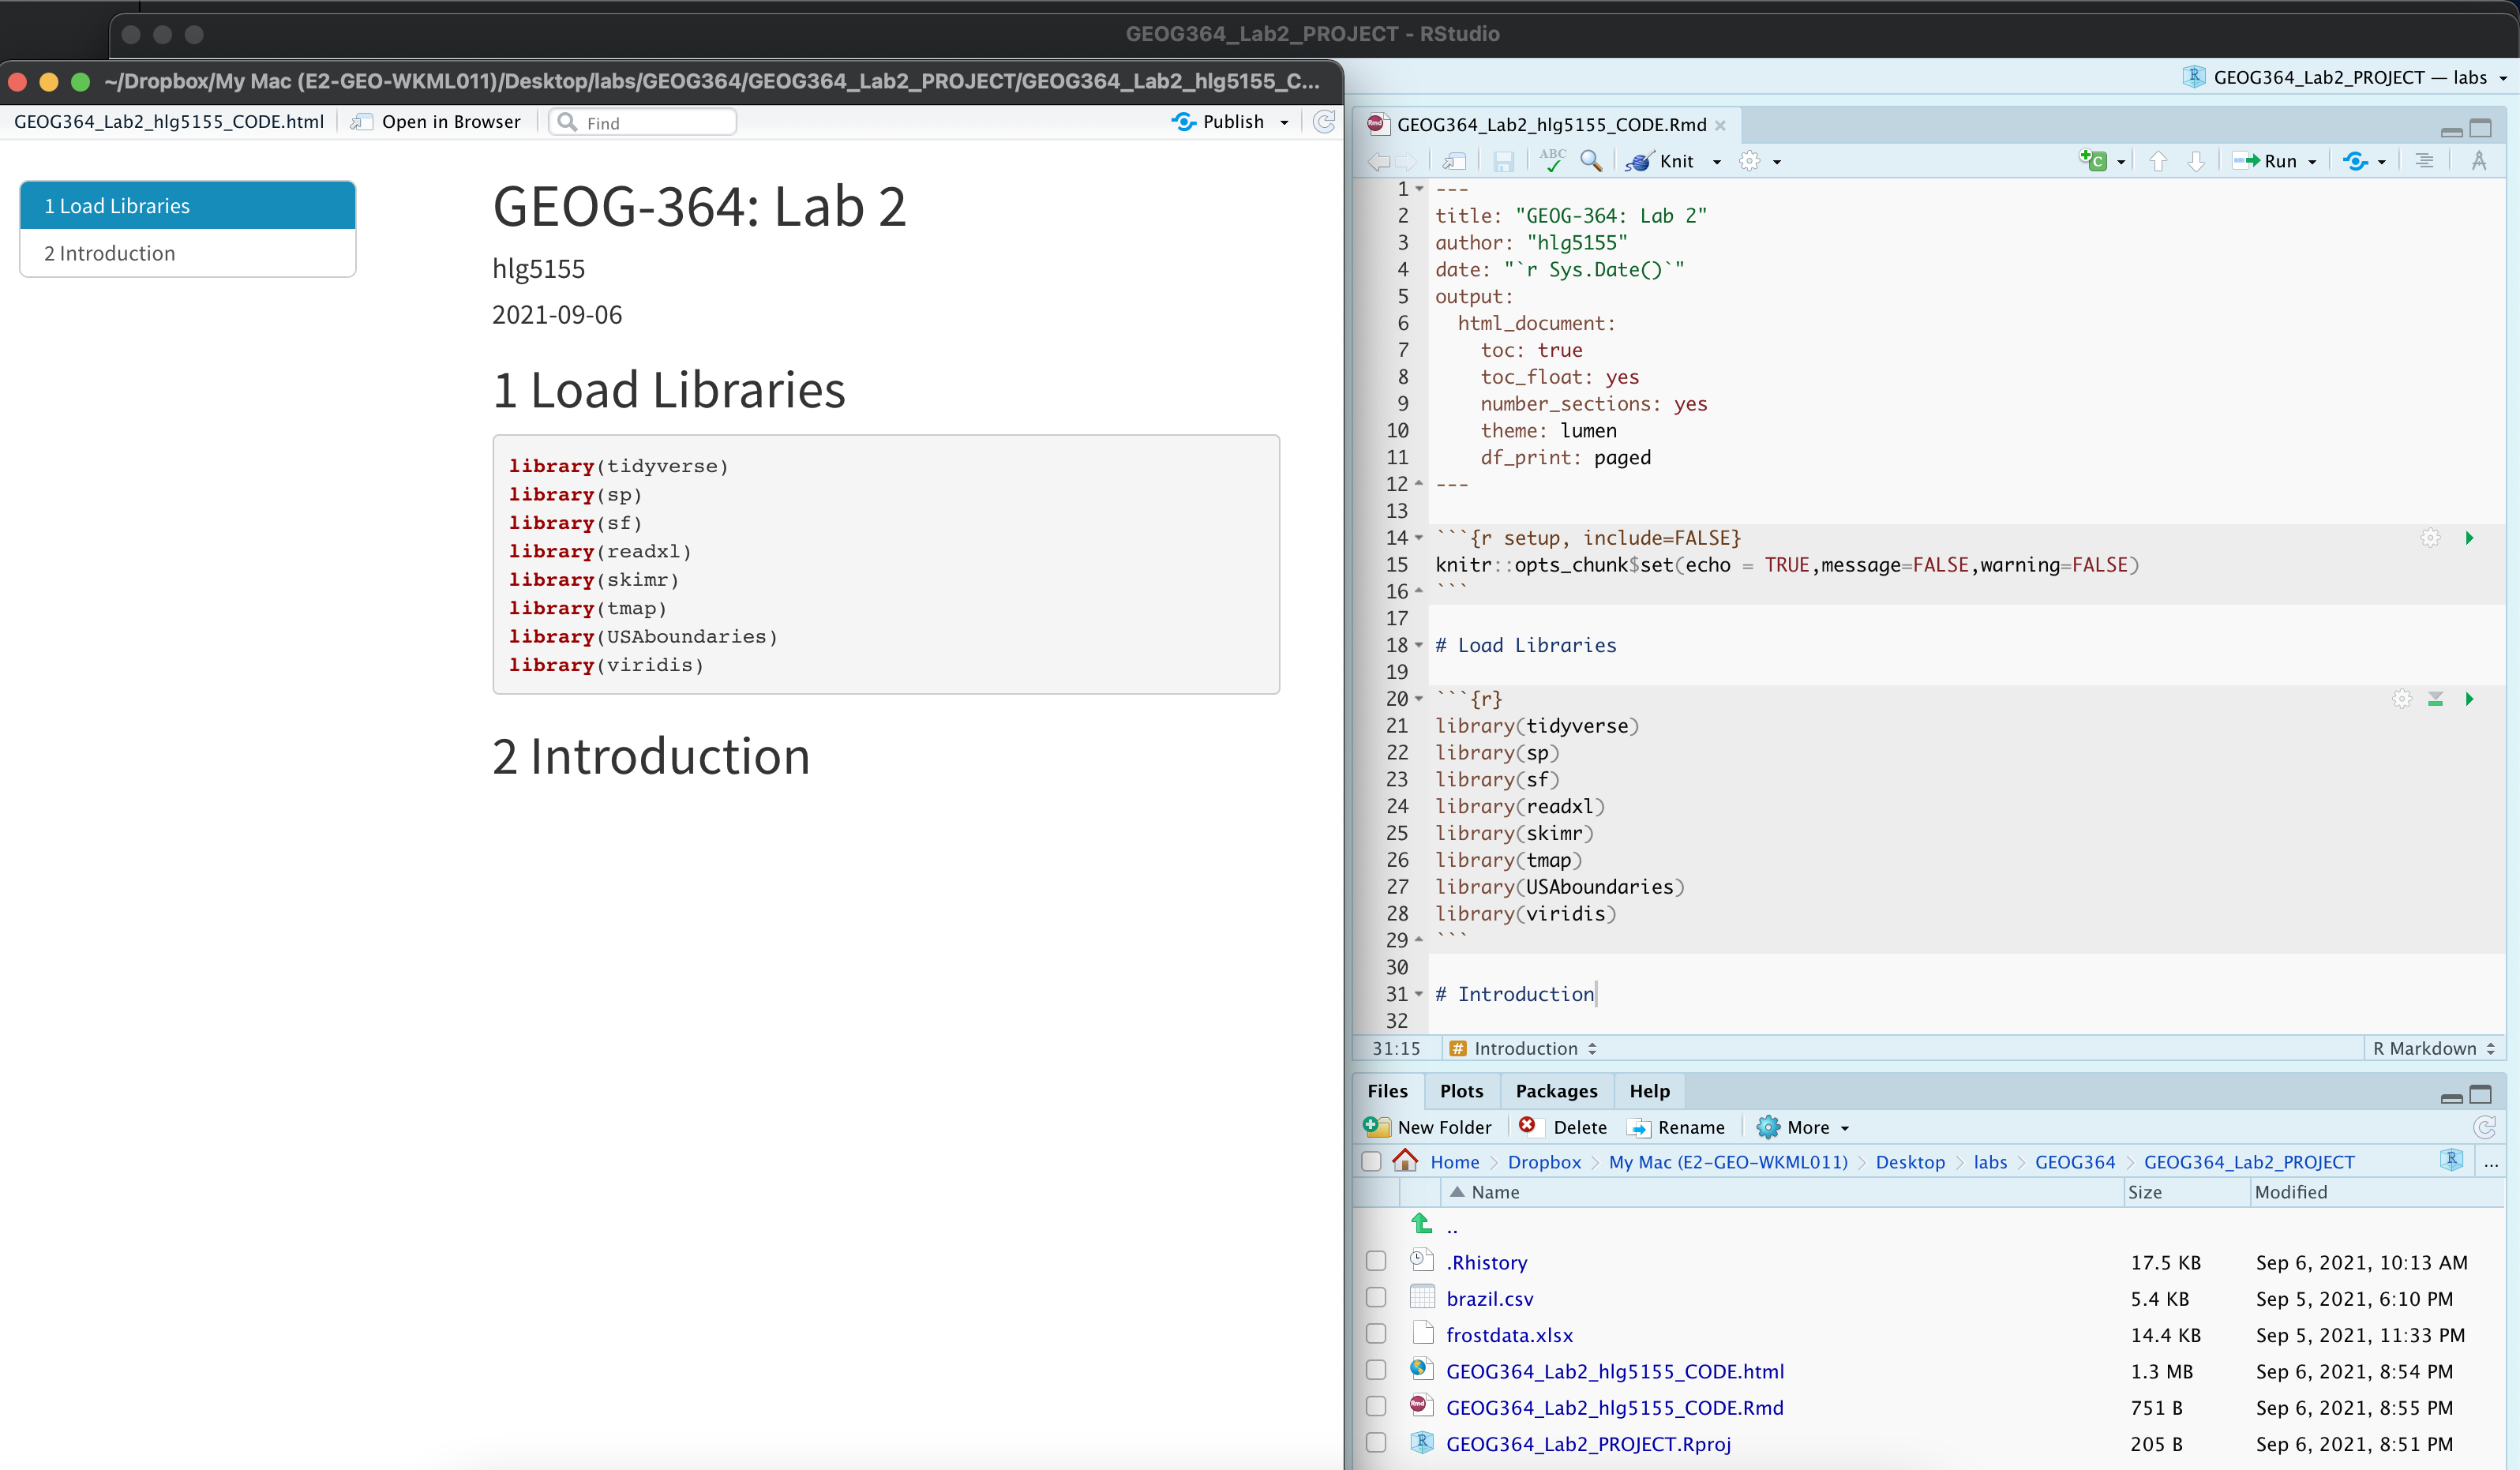Open the Introduction section navigator menu
The height and width of the screenshot is (1470, 2520).
[1522, 1048]
